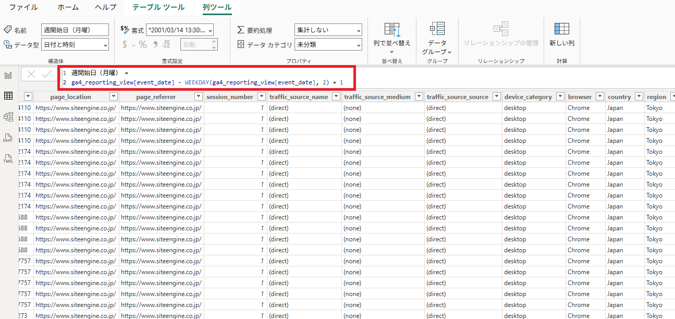Open the Report view from the sidebar

click(8, 75)
